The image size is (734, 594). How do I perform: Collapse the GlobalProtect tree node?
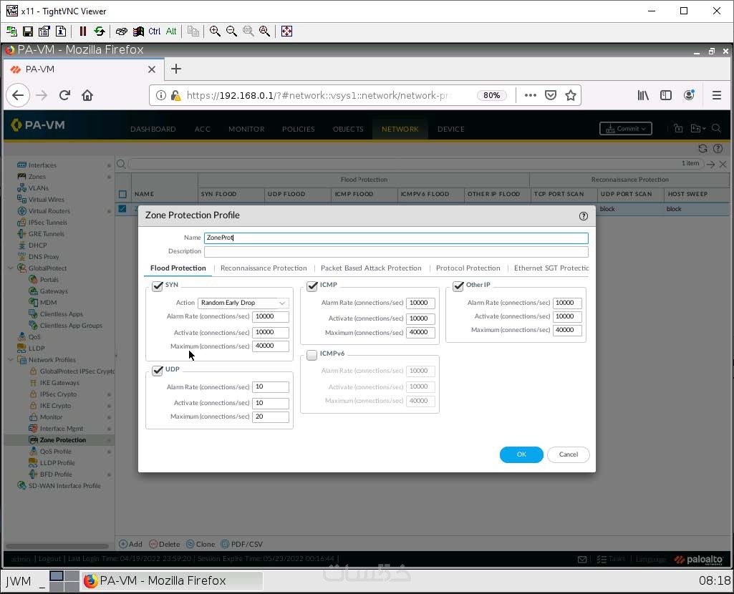click(10, 268)
